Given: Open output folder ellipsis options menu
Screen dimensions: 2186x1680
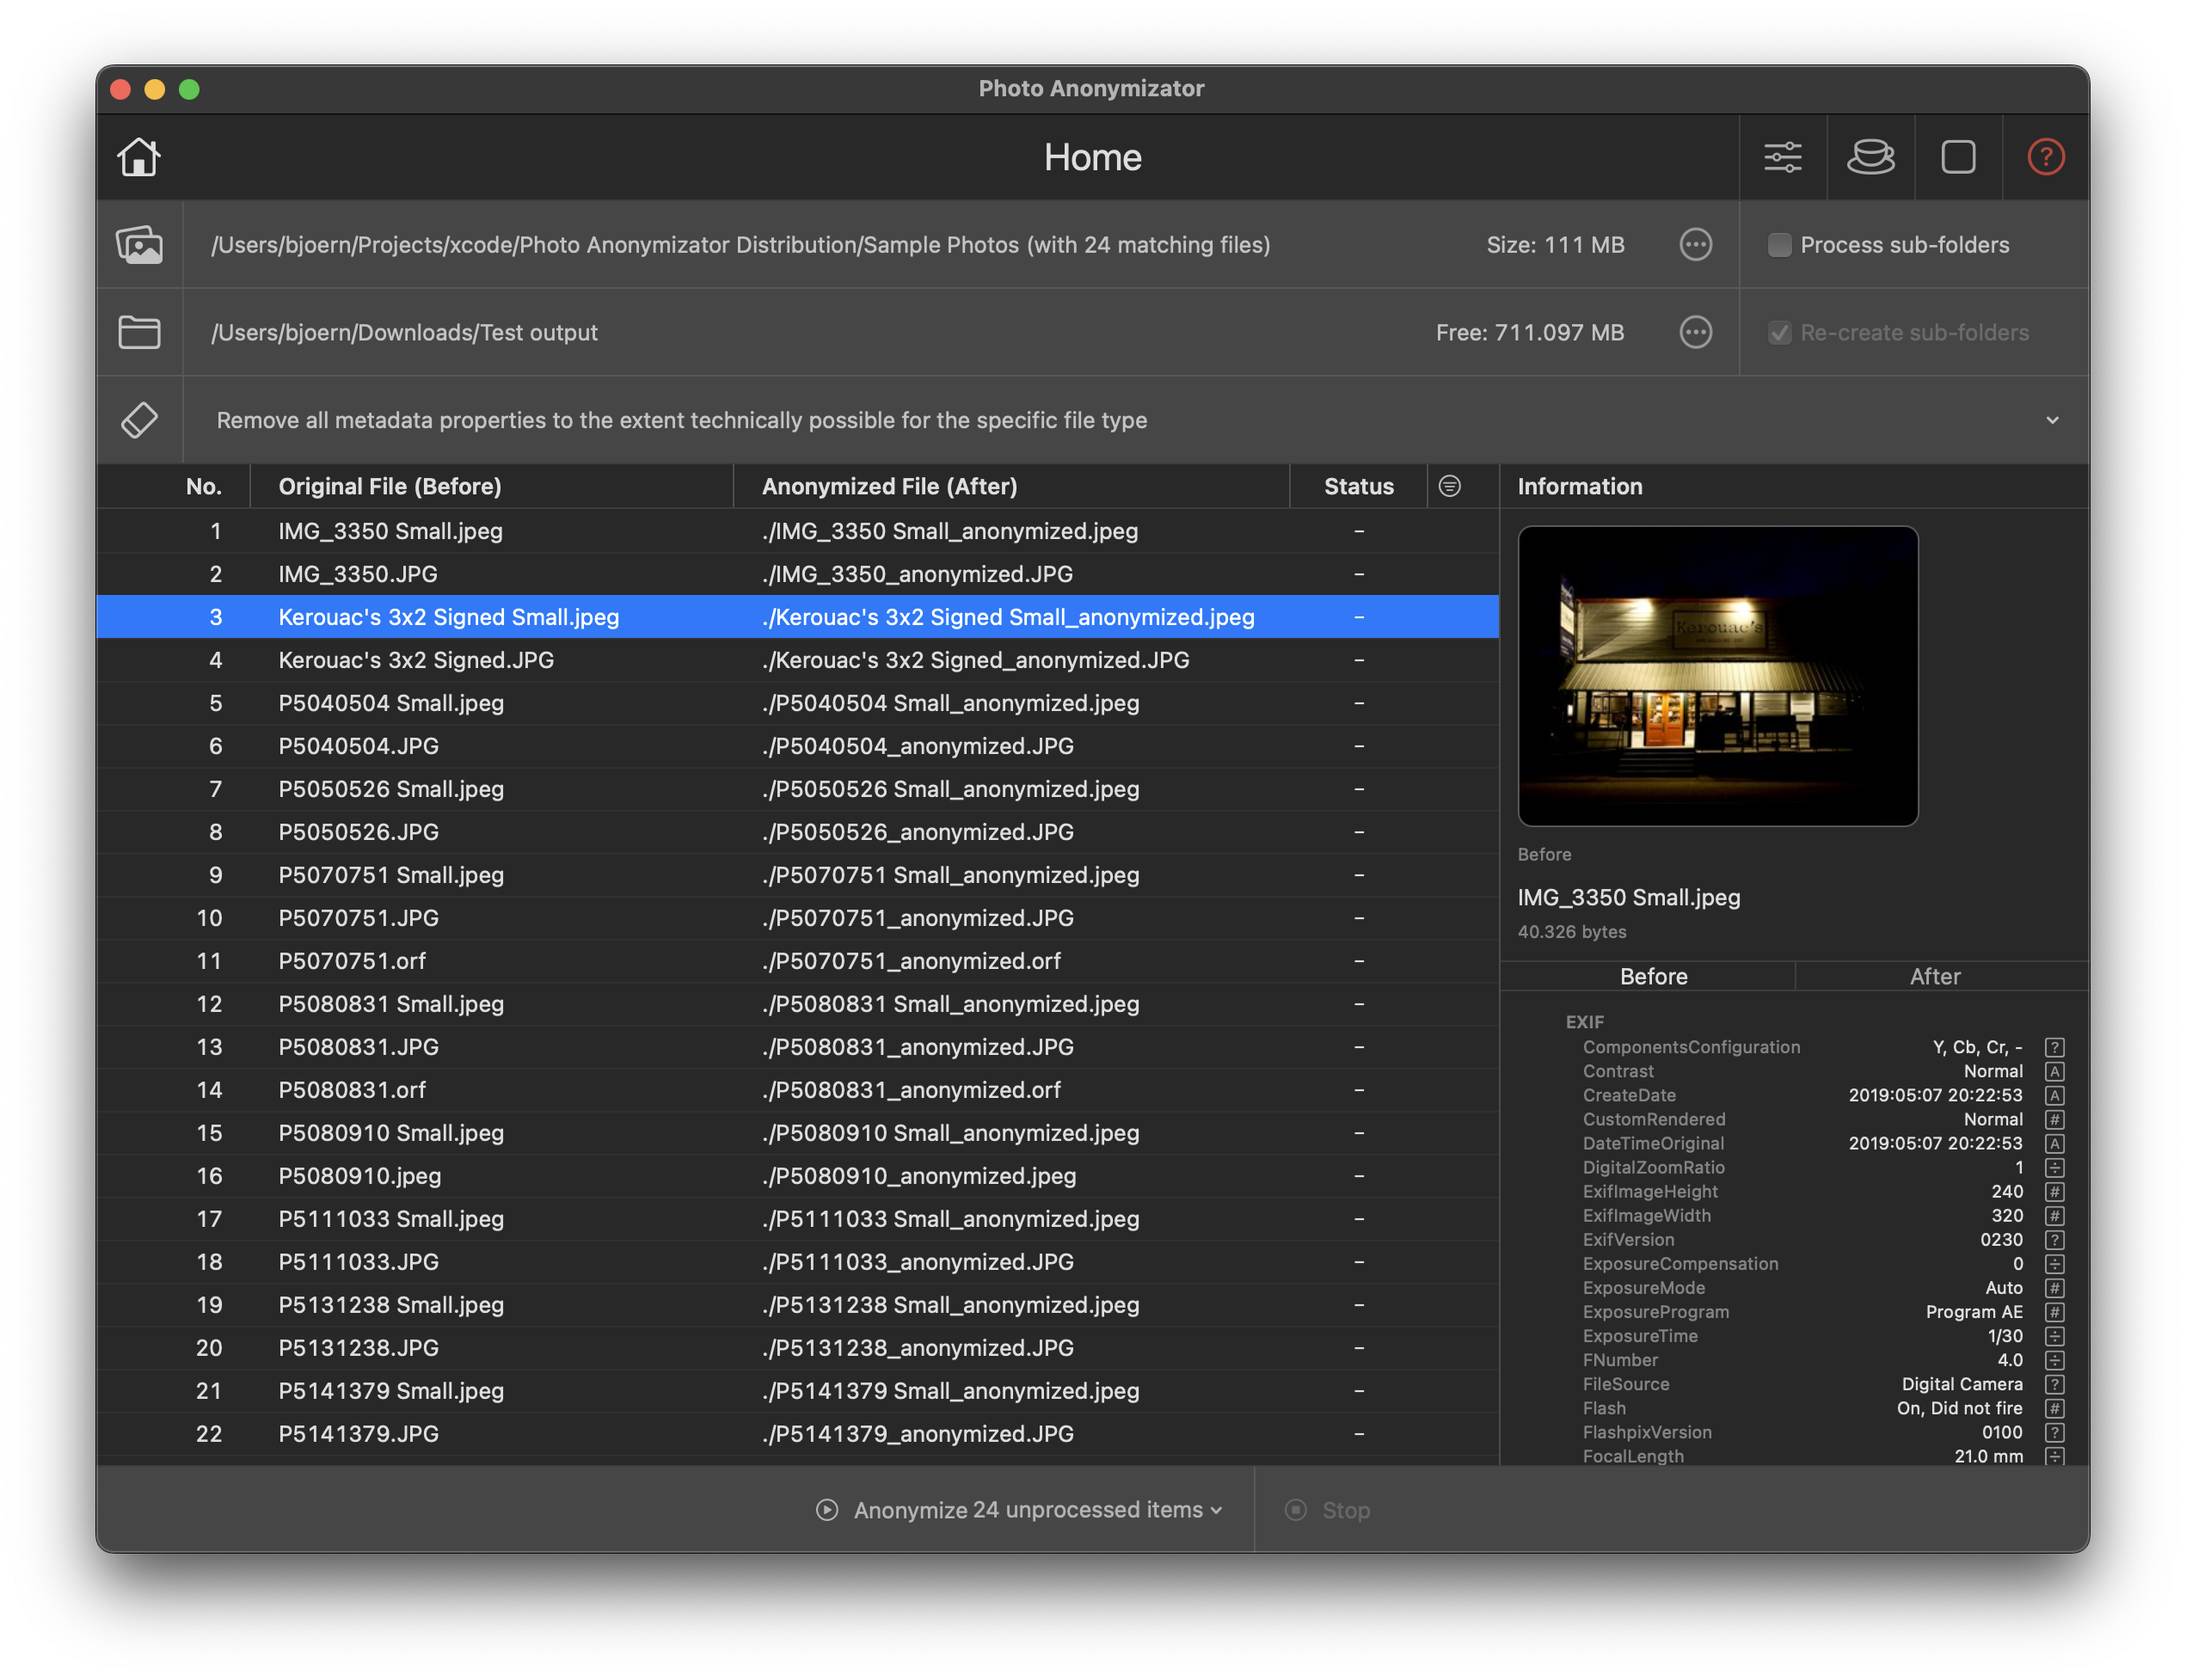Looking at the screenshot, I should pos(1695,333).
